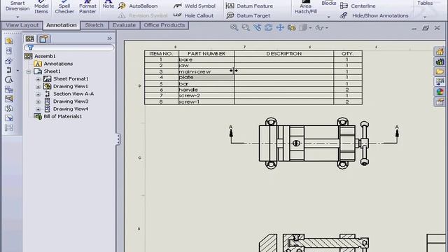This screenshot has width=448, height=252.
Task: Open the Blocks dropdown
Action: coord(328,17)
